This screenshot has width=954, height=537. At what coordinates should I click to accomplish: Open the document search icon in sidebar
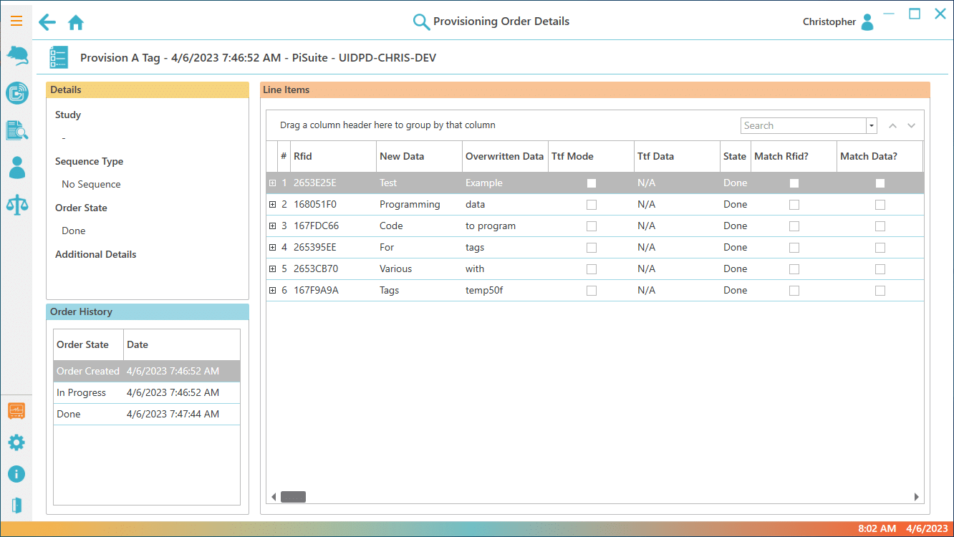click(16, 130)
